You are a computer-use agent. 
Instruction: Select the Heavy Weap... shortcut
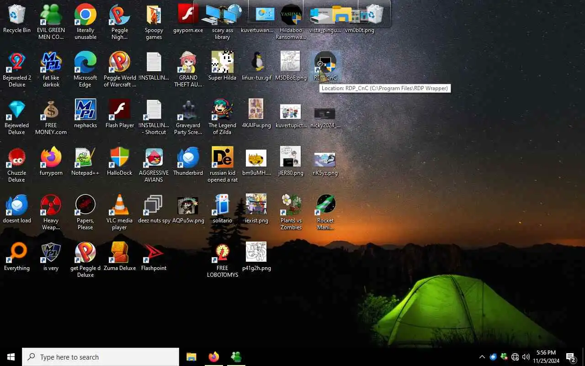[51, 212]
